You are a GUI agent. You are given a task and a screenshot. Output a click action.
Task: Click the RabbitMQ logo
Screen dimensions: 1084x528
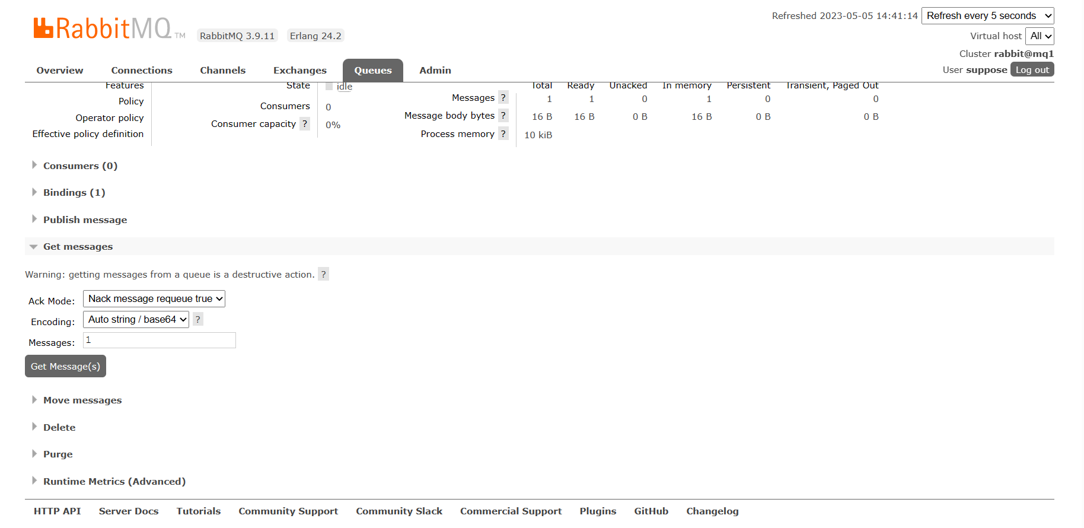[x=109, y=28]
